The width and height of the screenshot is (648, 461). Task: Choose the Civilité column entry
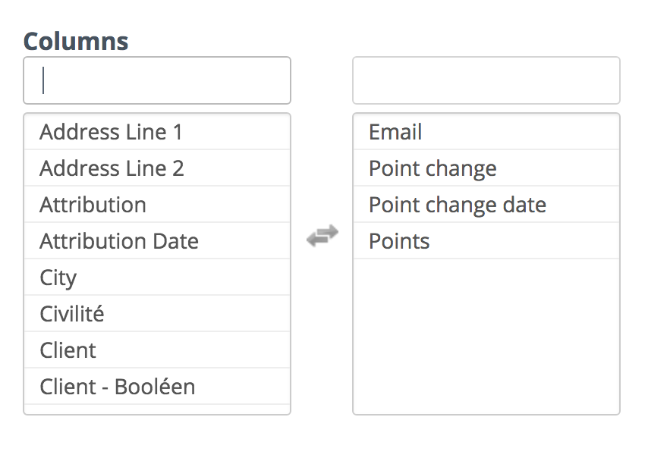pos(157,314)
